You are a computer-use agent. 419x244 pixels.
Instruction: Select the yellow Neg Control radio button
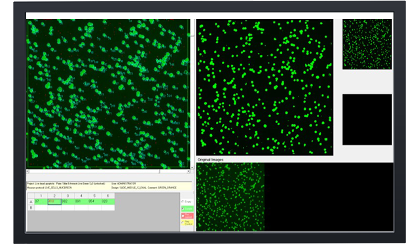pyautogui.click(x=183, y=222)
